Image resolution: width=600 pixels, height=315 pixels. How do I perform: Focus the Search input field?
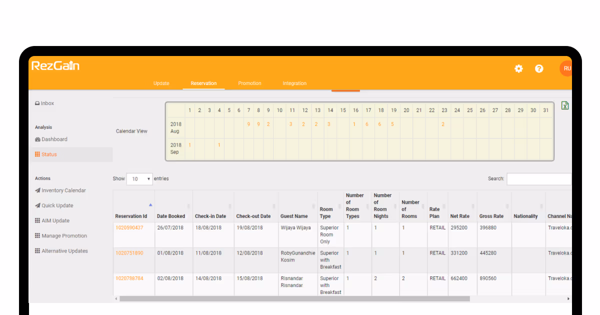click(539, 179)
